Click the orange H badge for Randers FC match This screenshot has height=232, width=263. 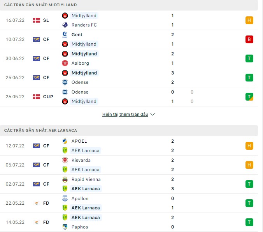pos(249,20)
